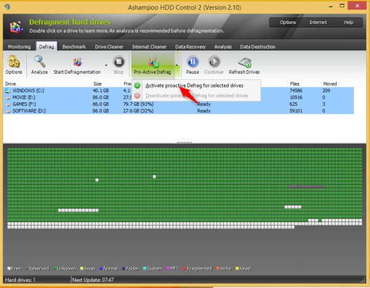Click the GAMES (F:) drive icon
The image size is (370, 288).
[x=8, y=105]
